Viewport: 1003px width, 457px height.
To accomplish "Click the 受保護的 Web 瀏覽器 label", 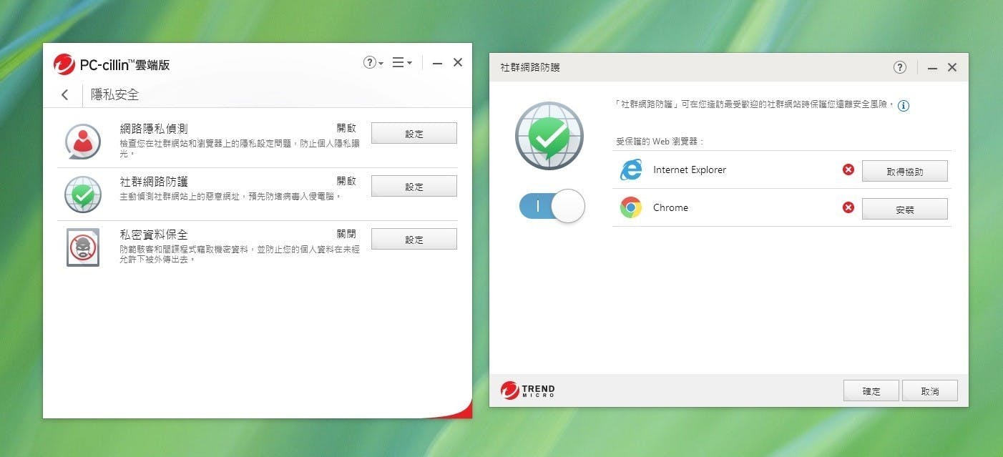I will pyautogui.click(x=660, y=142).
